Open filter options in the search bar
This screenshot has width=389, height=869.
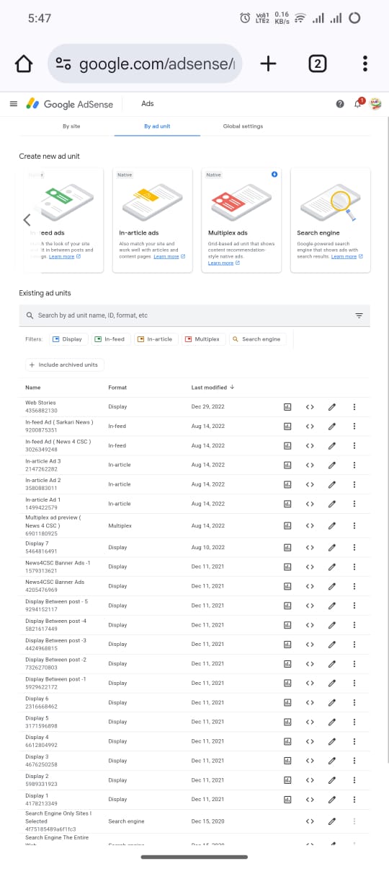(359, 315)
